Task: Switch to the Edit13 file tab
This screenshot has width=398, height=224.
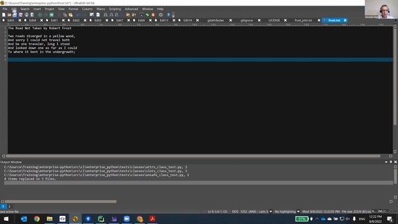Action: click(164, 21)
